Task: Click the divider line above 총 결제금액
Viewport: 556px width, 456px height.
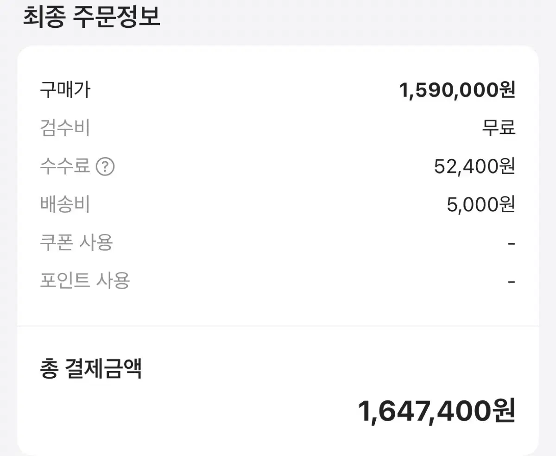Action: point(278,326)
